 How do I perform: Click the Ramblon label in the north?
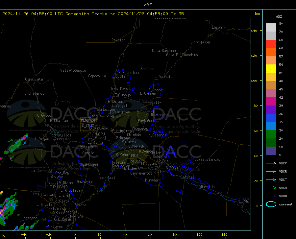click(x=118, y=40)
